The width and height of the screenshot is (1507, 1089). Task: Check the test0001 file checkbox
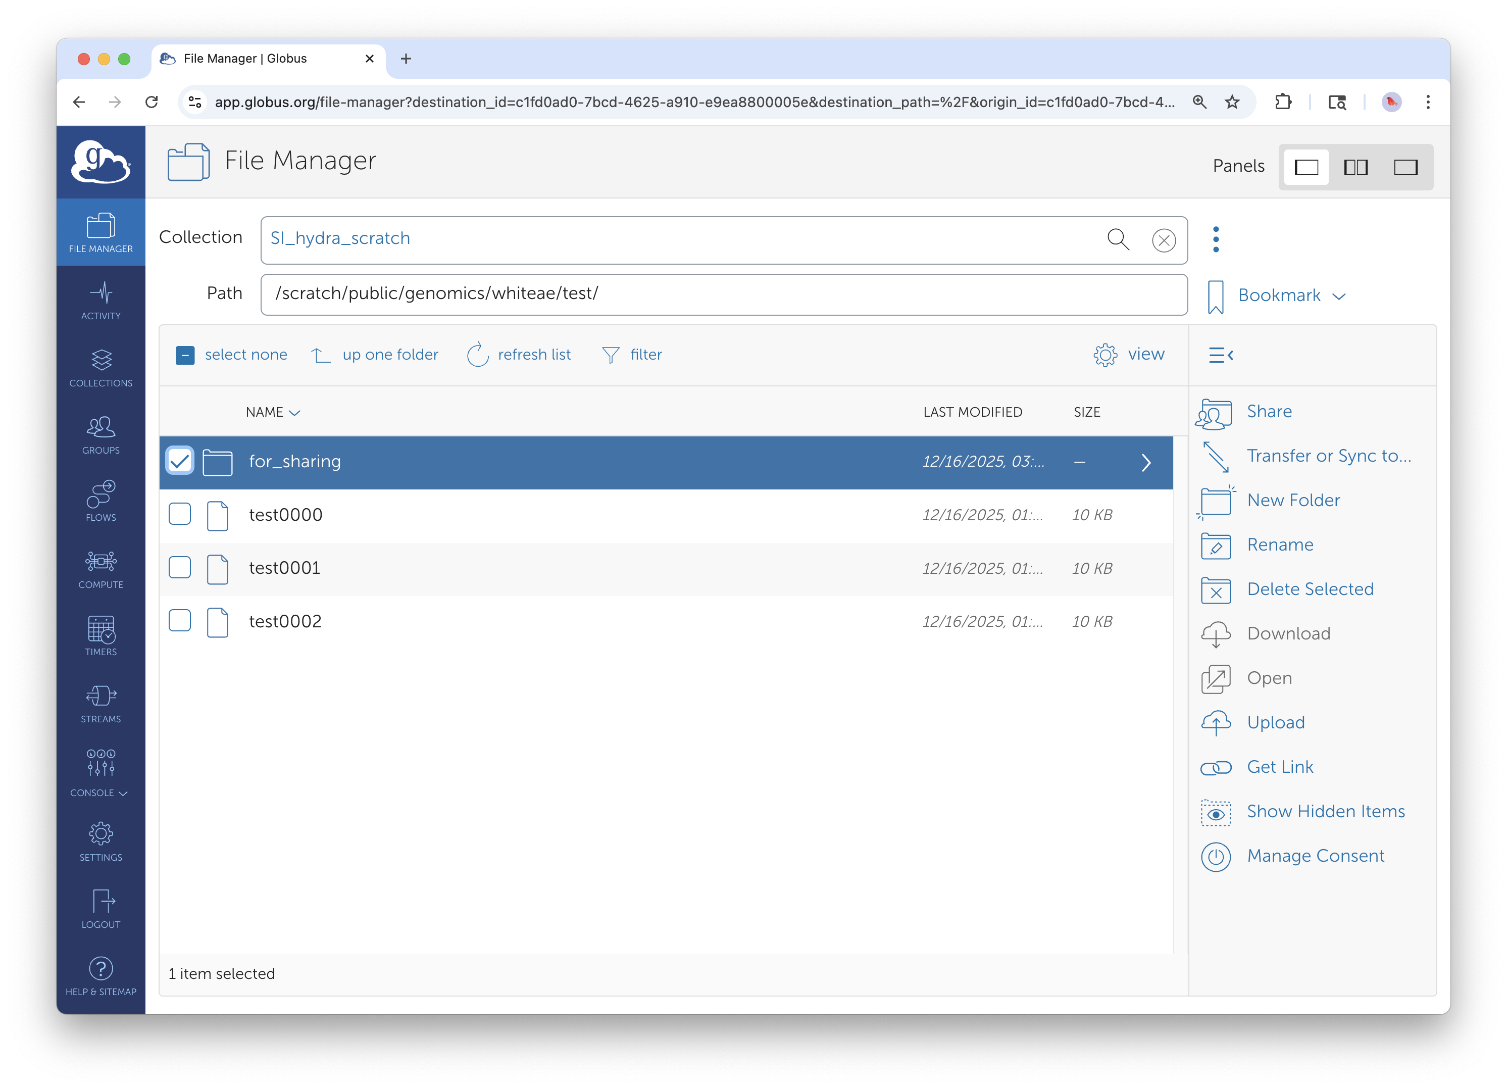179,567
